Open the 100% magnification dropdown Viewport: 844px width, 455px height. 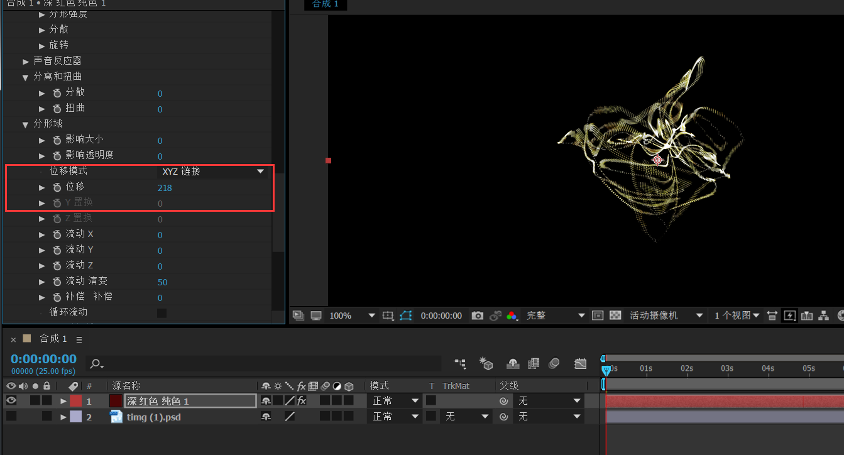[x=352, y=315]
